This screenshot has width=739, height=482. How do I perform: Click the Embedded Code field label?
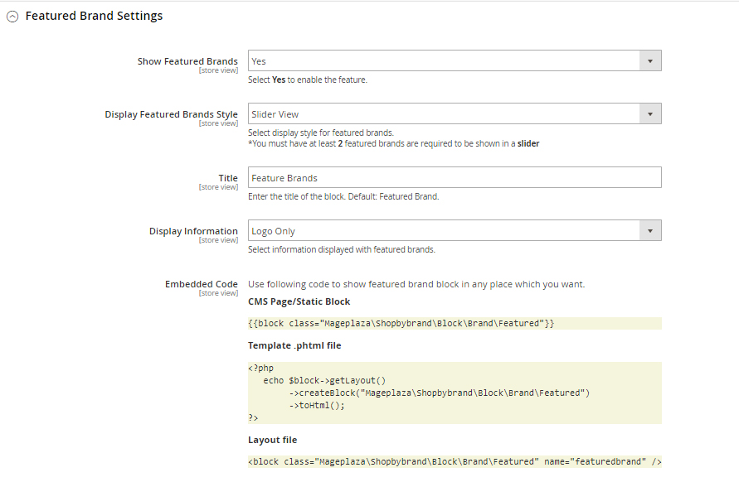[202, 284]
